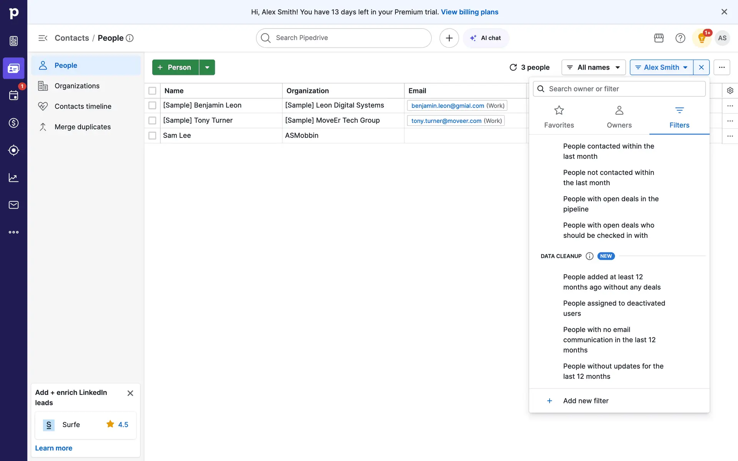
Task: Select checkbox for Benjamin Leon row
Action: (152, 105)
